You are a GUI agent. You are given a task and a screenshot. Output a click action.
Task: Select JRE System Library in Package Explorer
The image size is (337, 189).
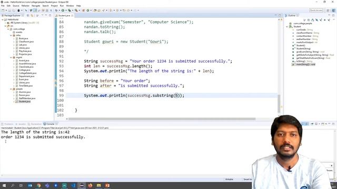tap(23, 23)
